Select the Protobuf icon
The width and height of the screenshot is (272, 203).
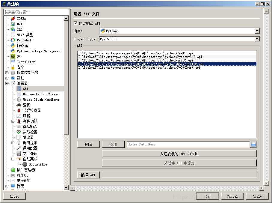[13, 40]
